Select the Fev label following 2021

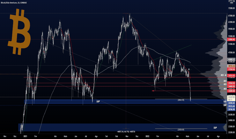tap(36, 136)
